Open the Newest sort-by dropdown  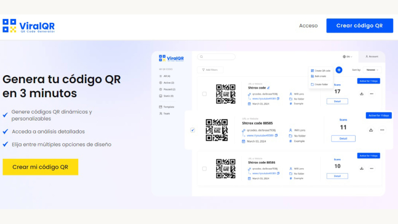pyautogui.click(x=372, y=70)
